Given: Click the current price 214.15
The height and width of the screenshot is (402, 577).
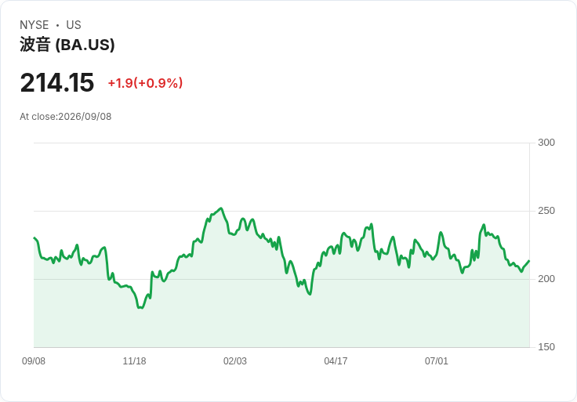Looking at the screenshot, I should 57,83.
